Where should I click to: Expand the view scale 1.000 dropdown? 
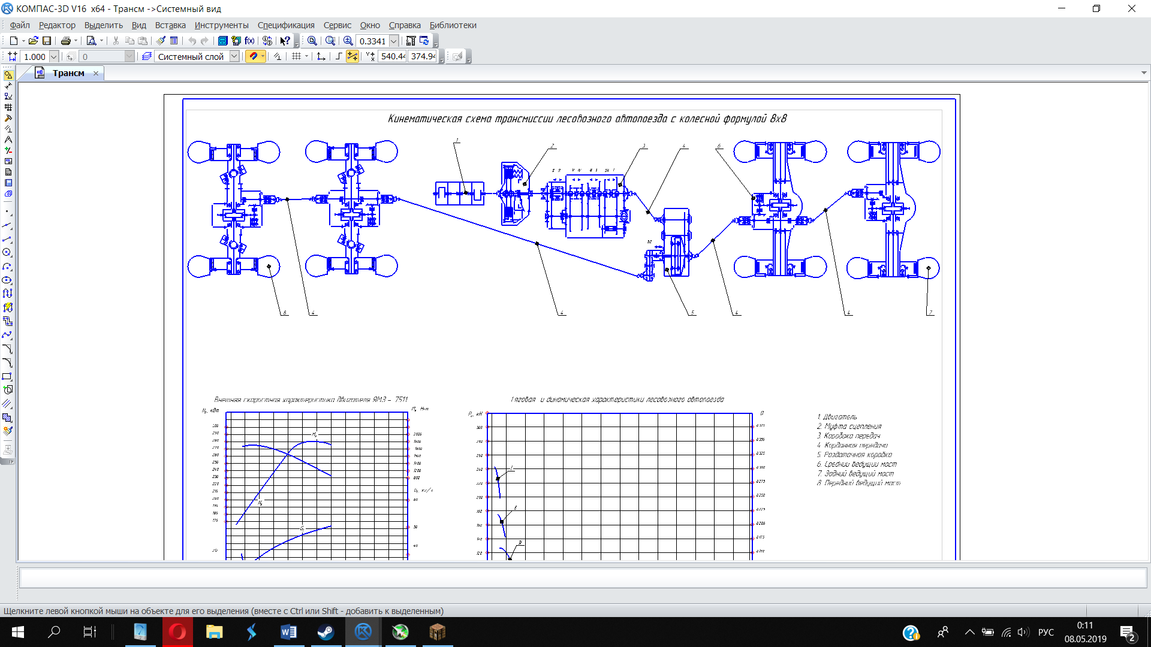coord(54,56)
